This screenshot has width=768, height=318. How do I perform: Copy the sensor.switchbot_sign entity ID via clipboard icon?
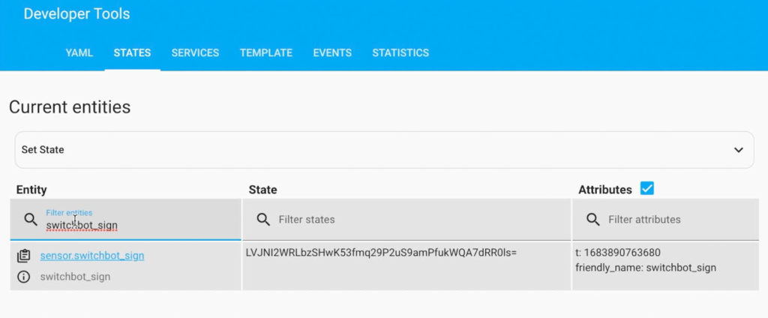(x=23, y=256)
